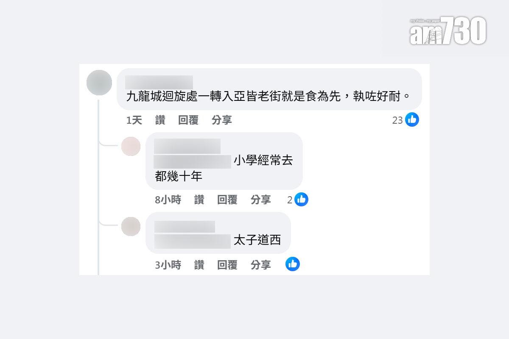Like the 小學經常去 reply via 讚
The image size is (509, 339).
click(x=199, y=200)
